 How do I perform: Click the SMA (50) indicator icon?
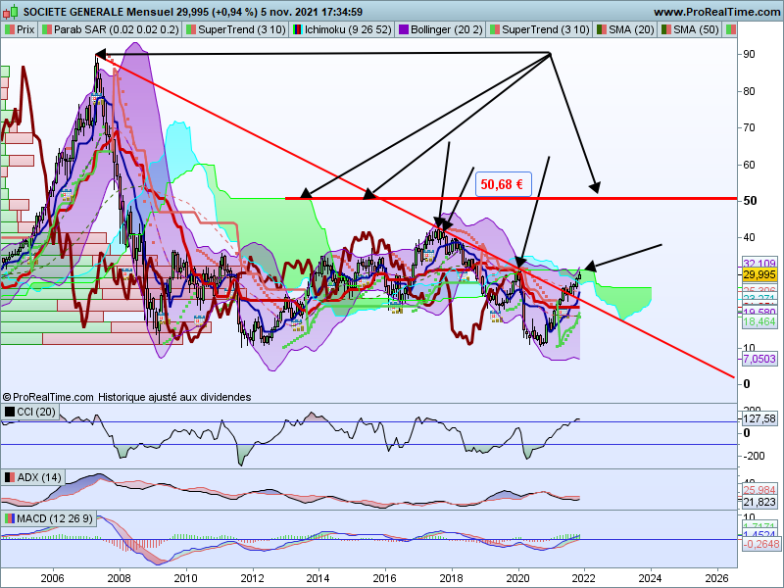point(666,29)
